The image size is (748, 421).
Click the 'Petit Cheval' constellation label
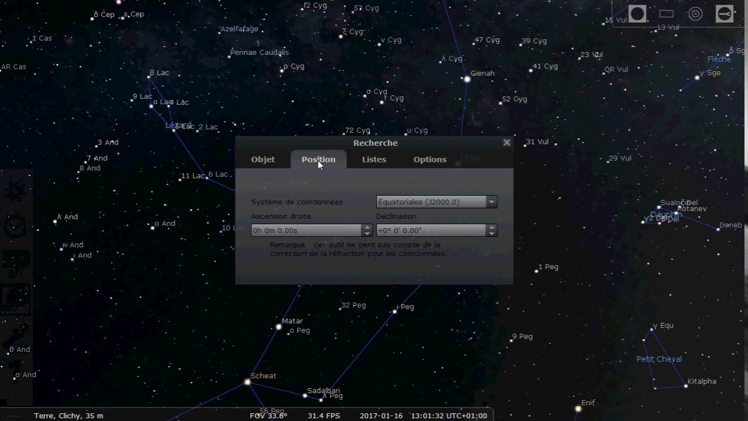point(659,359)
